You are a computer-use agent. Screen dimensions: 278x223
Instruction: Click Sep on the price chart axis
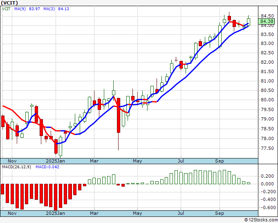[x=220, y=161]
